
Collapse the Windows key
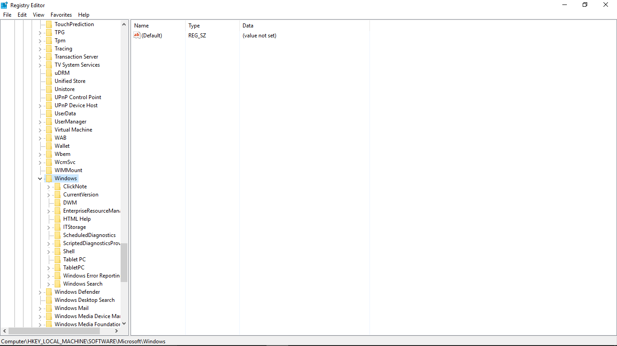tap(40, 178)
